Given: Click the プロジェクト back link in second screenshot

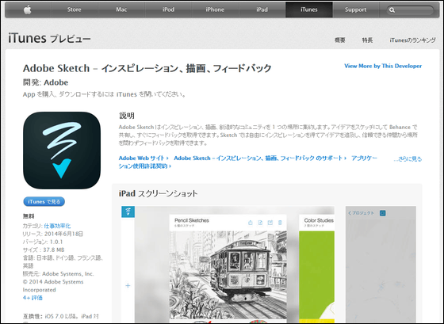Looking at the screenshot, I should pyautogui.click(x=362, y=213).
